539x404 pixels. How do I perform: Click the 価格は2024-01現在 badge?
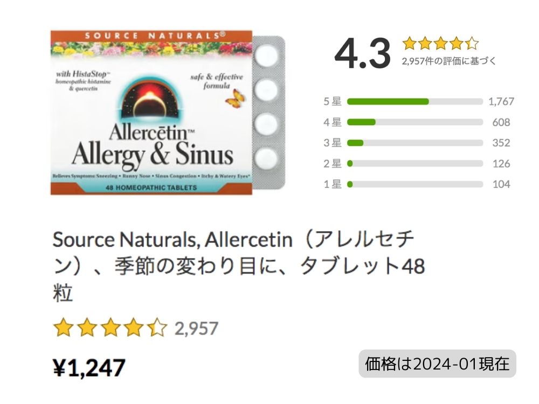coord(437,364)
